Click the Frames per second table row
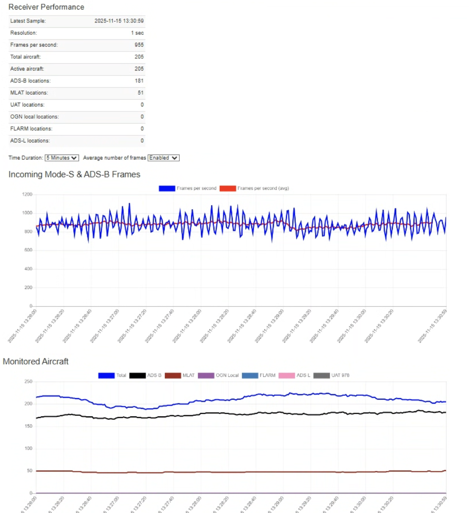 pos(77,45)
